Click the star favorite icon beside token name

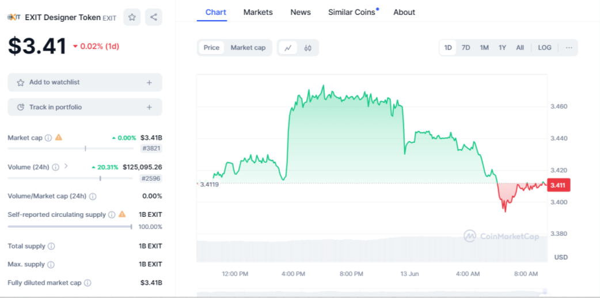tap(132, 17)
